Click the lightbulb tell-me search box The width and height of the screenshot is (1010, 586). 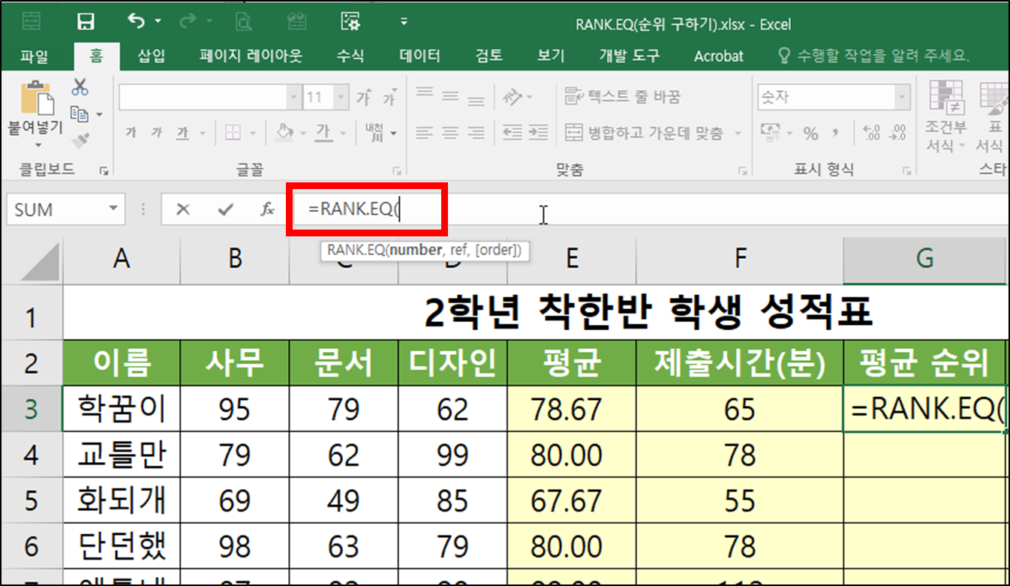(873, 56)
